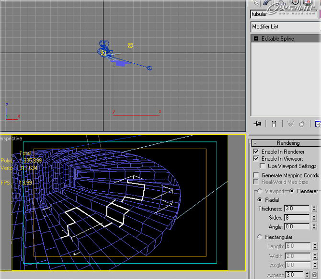
Task: Toggle Enable In Viewport checkbox
Action: [256, 159]
